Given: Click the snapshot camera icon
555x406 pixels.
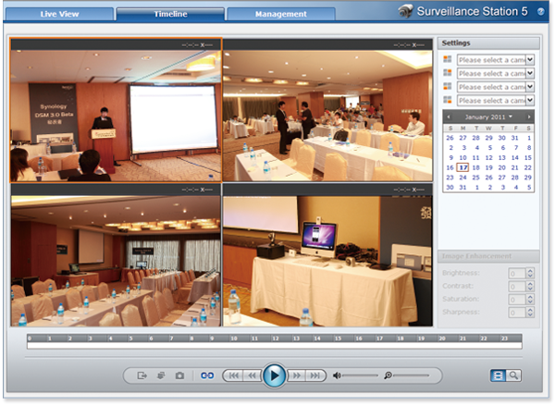Looking at the screenshot, I should point(179,375).
